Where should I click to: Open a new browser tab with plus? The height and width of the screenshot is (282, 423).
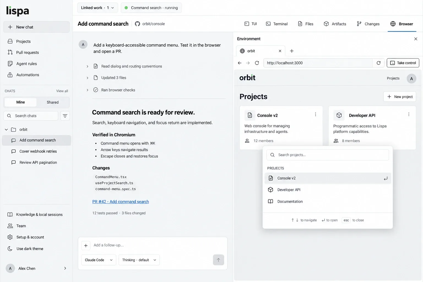click(x=292, y=51)
